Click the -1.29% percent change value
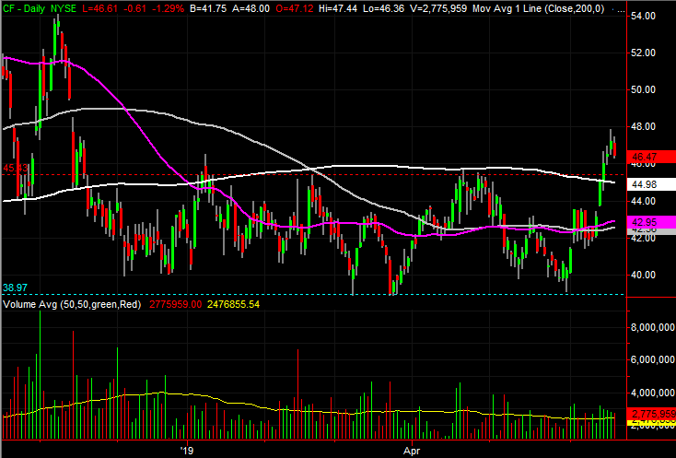Screen dimensions: 676x458 click(168, 8)
